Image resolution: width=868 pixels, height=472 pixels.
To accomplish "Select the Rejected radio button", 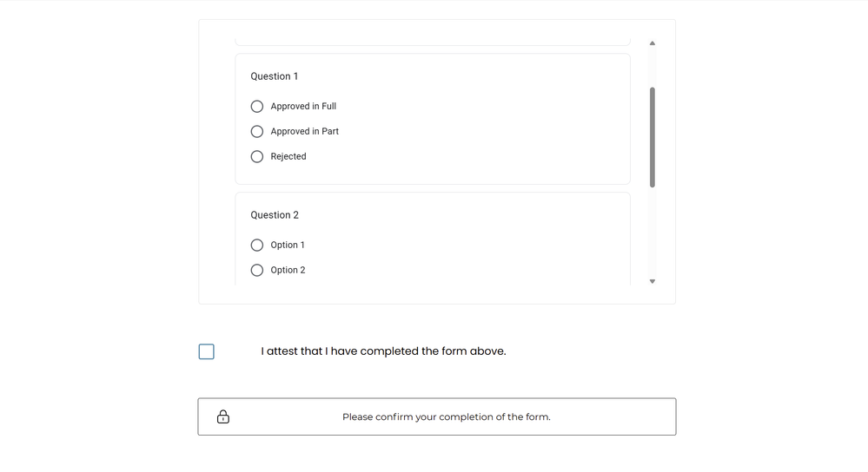I will 257,157.
